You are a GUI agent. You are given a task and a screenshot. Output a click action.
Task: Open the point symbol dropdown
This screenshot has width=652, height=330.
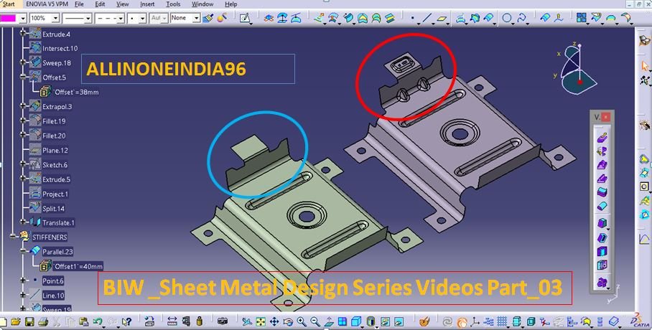[142, 18]
